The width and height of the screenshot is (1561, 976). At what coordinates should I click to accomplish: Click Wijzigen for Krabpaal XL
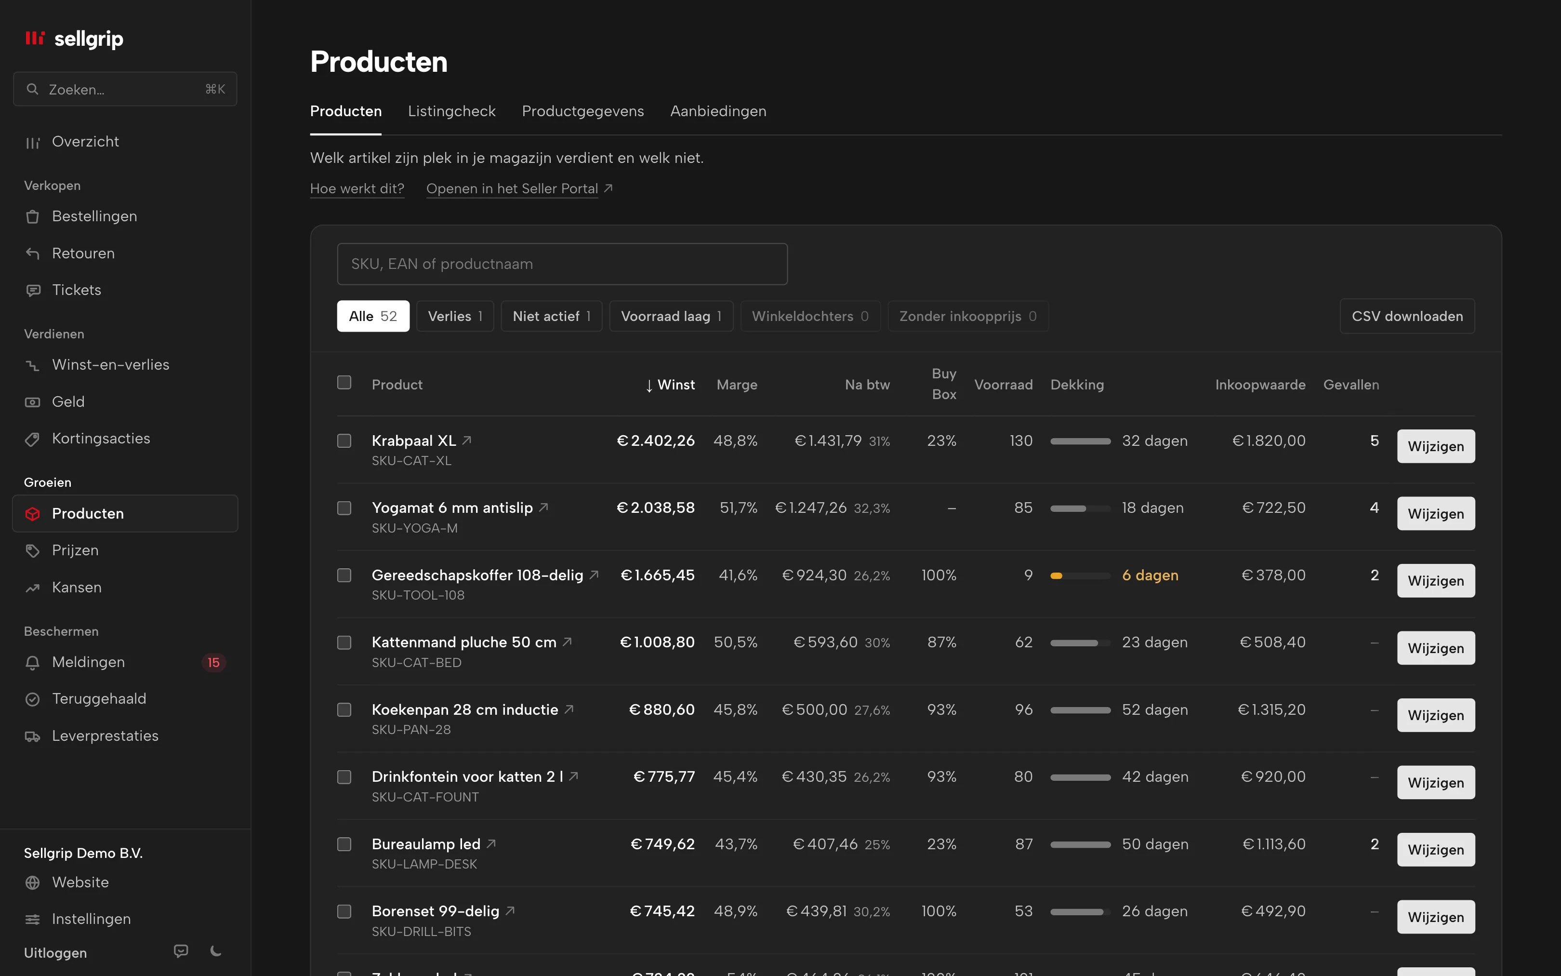click(x=1436, y=447)
